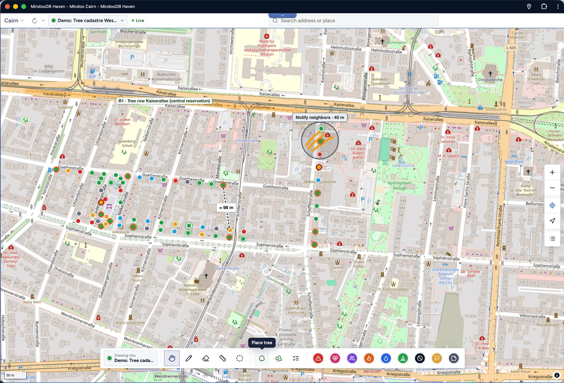Image resolution: width=564 pixels, height=383 pixels.
Task: Open Demo: Tree cadastre map selector
Action: pyautogui.click(x=88, y=20)
